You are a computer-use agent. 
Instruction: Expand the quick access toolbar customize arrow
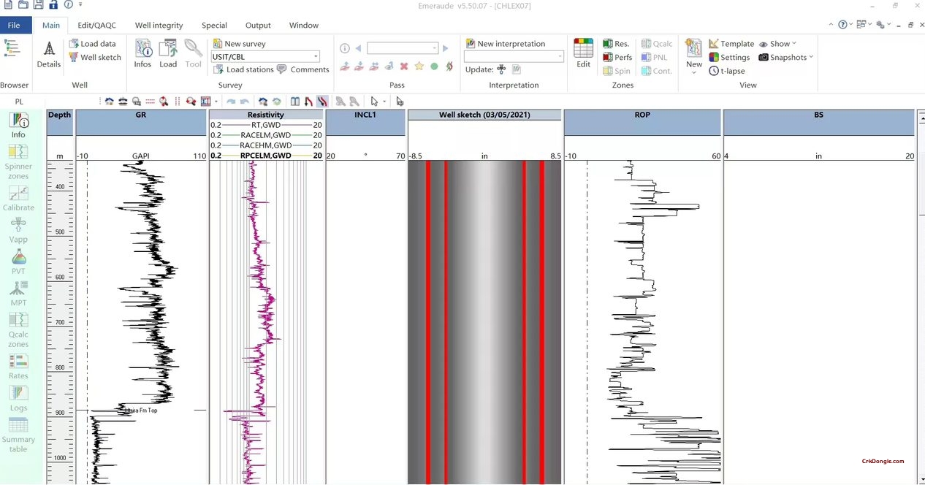click(80, 5)
